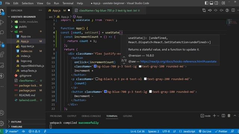Split the terminal

[223, 116]
